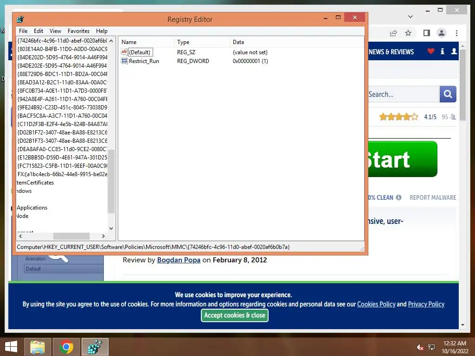Select the Restrict_Run DWORD value icon
Viewport: 475px width, 356px height.
(x=124, y=61)
